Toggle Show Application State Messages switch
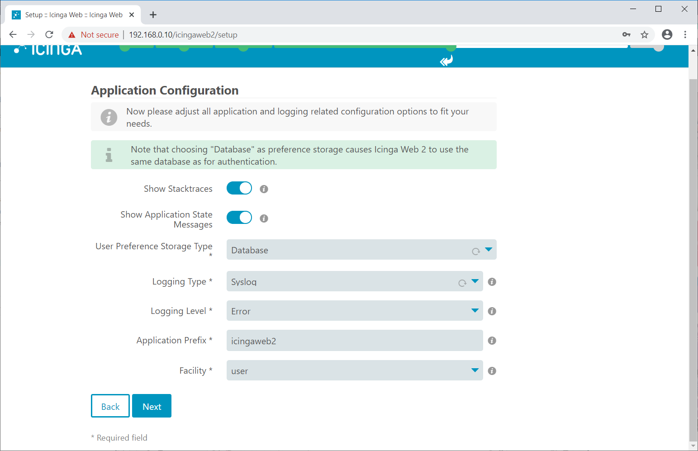This screenshot has height=451, width=698. [x=239, y=218]
